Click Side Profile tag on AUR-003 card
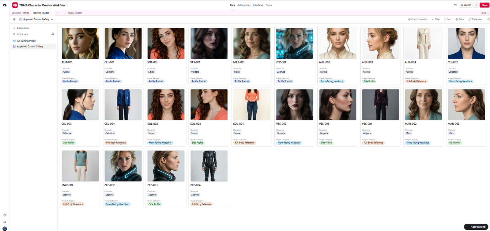 pos(369,81)
